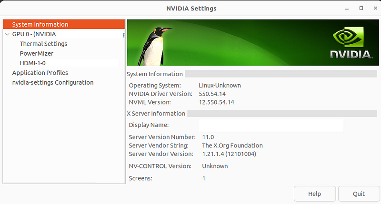Select the GPU 0 - (NVIDIA entry
This screenshot has width=381, height=204.
point(34,34)
